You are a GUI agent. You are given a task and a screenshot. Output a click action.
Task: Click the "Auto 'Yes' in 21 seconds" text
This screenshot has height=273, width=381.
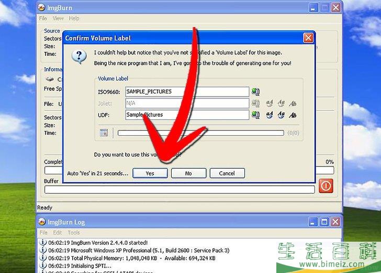coord(98,173)
